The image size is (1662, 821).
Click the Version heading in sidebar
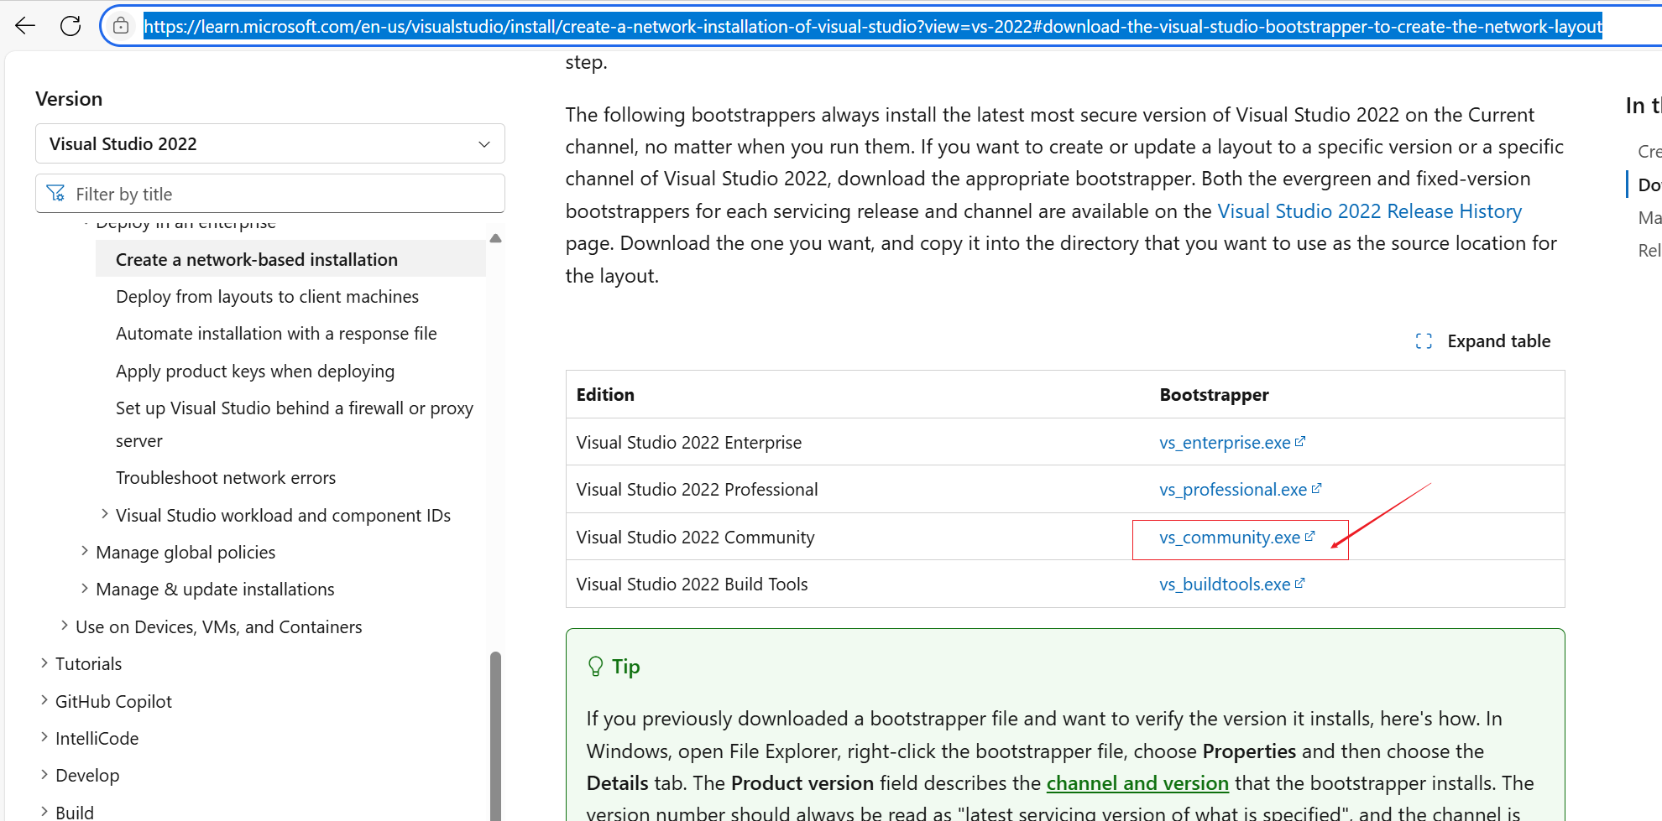69,99
